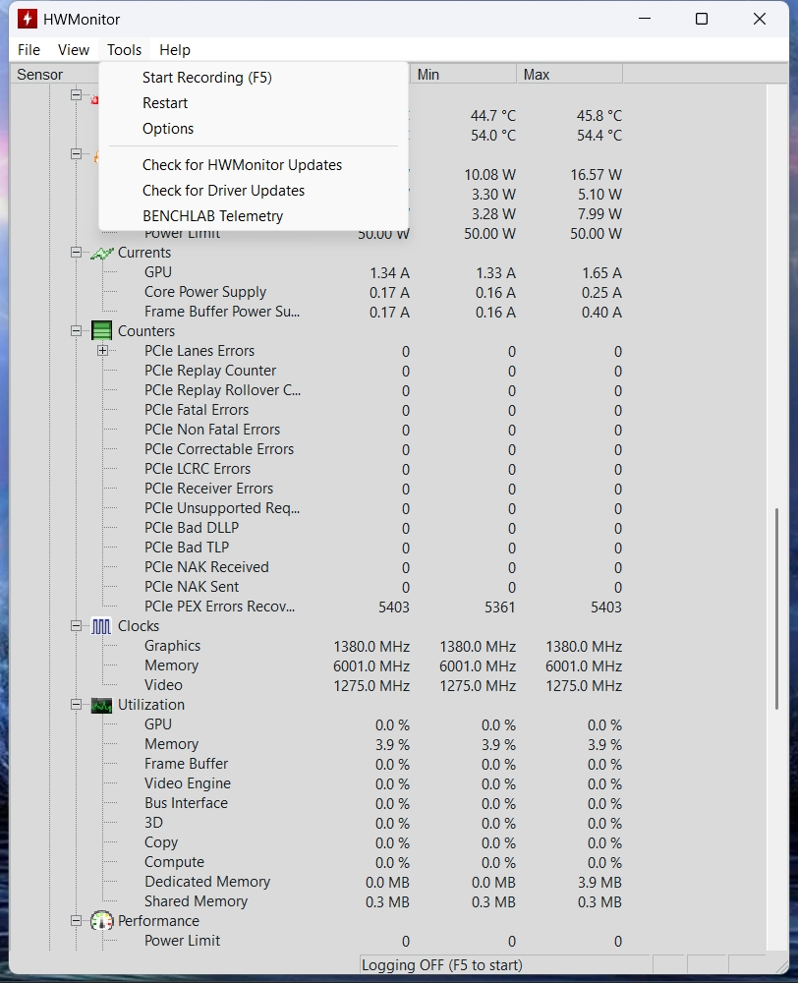
Task: Click the 3.9 MB Max value
Action: [x=599, y=883]
